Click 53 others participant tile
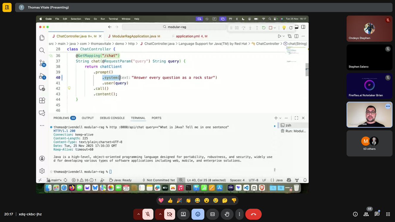 370,143
